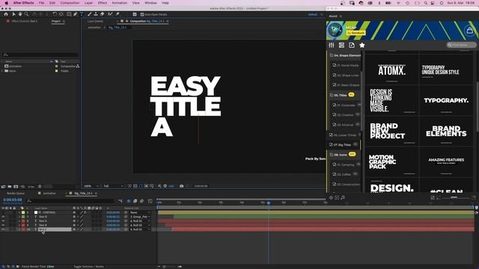Viewport: 479px width, 269px height.
Task: Expand the Atom folder in Project panel
Action: 2,71
